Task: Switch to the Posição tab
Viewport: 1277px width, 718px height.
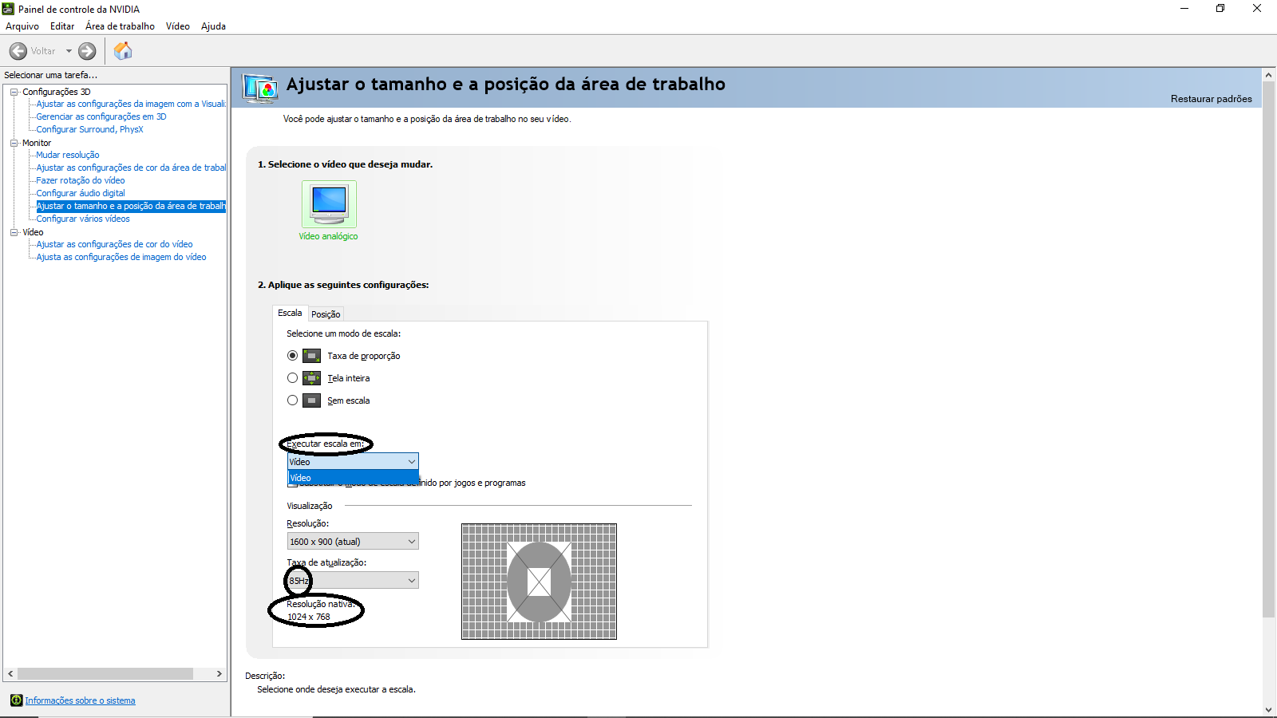Action: point(326,314)
